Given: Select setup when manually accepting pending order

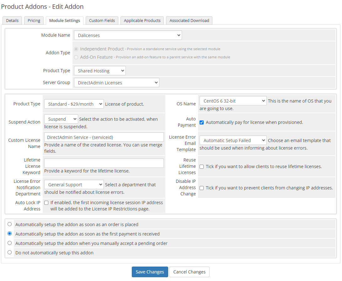Looking at the screenshot, I should coord(10,243).
